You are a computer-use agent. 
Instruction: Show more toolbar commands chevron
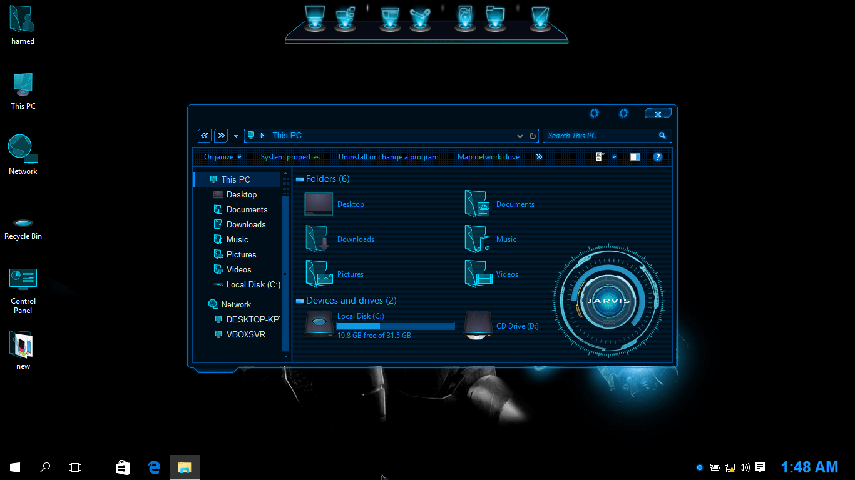539,157
